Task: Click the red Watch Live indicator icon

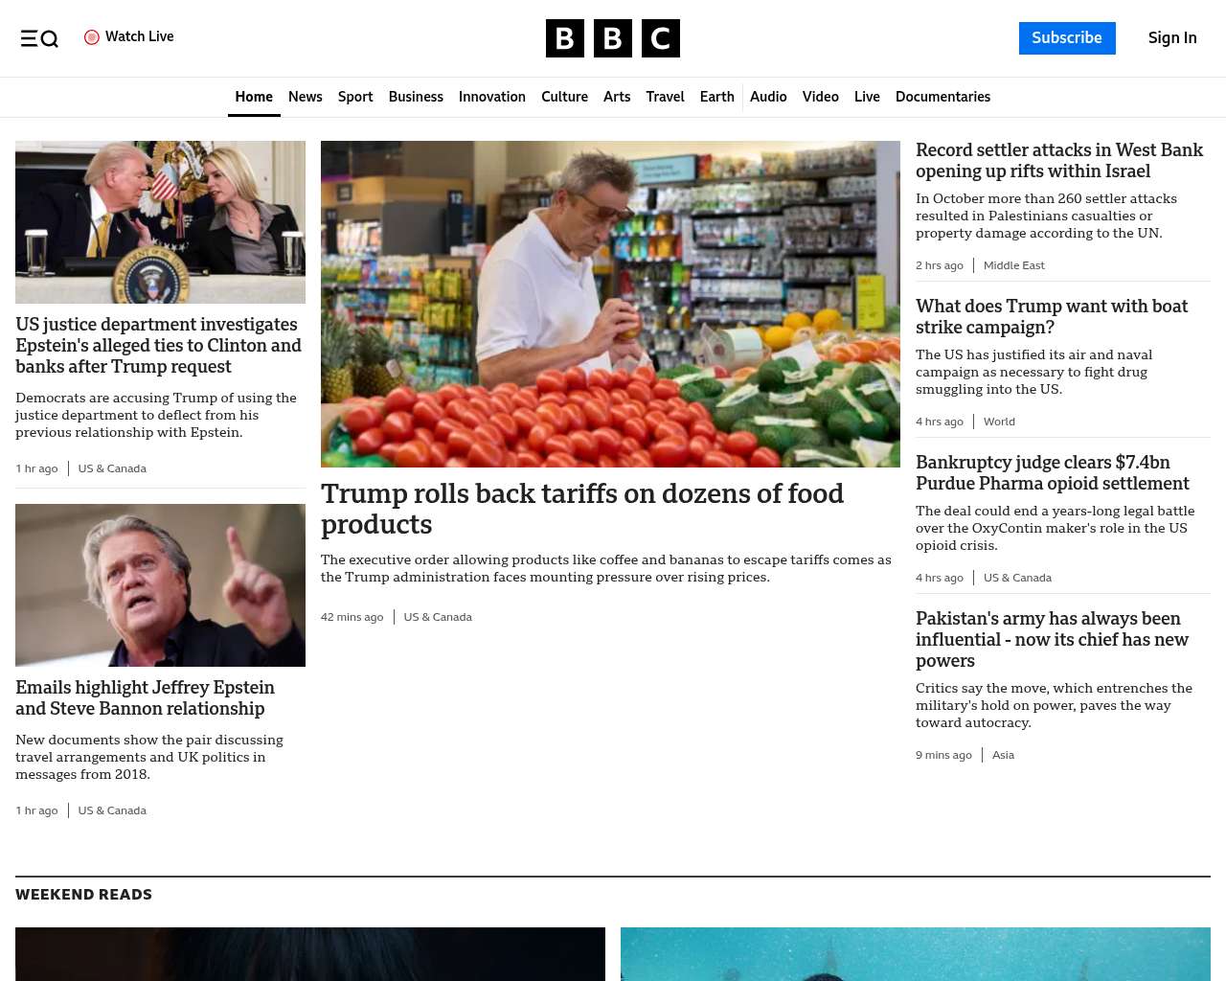Action: pos(92,37)
